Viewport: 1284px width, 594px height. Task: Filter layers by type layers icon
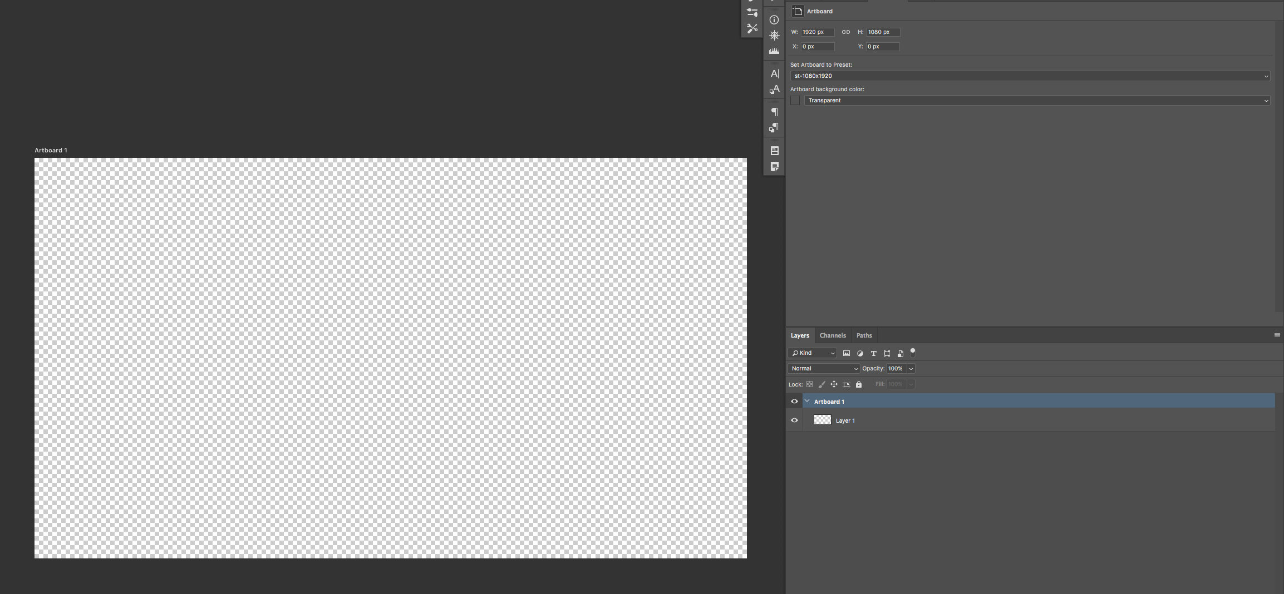[x=873, y=353]
